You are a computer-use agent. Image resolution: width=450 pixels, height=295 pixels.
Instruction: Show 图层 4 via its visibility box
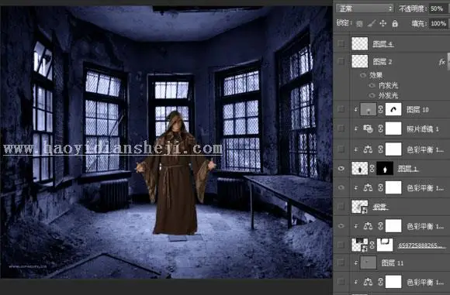click(341, 44)
